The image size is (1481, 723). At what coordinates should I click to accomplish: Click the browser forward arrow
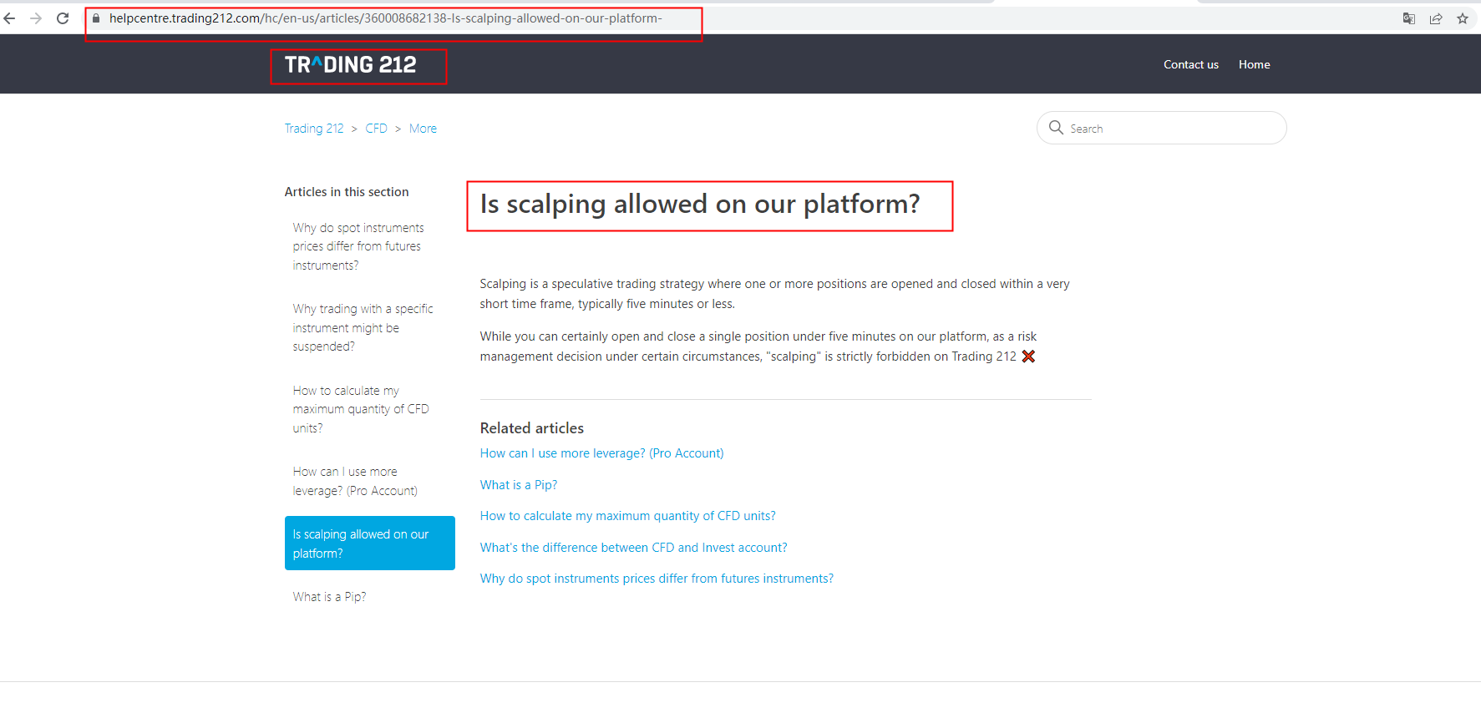pyautogui.click(x=36, y=18)
